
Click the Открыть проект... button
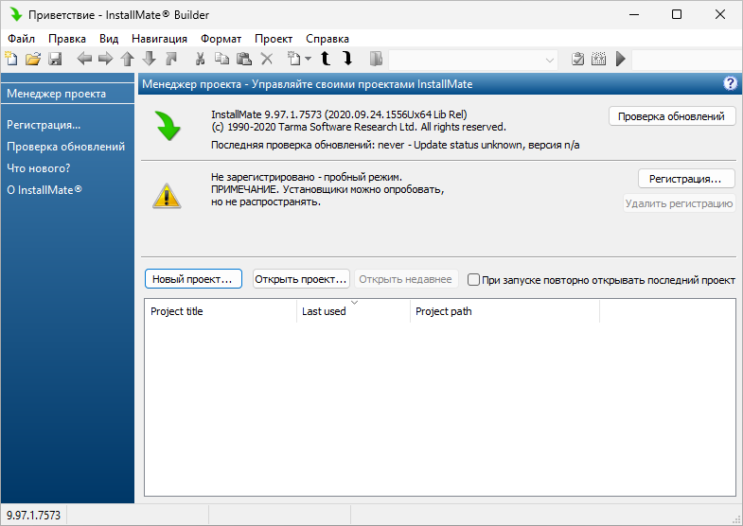301,279
